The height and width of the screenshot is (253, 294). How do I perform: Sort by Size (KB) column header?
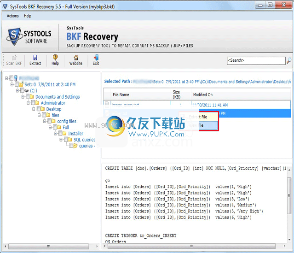pyautogui.click(x=181, y=94)
